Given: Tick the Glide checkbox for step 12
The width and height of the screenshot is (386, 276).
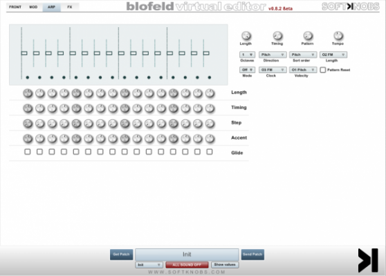Looking at the screenshot, I should tap(161, 152).
